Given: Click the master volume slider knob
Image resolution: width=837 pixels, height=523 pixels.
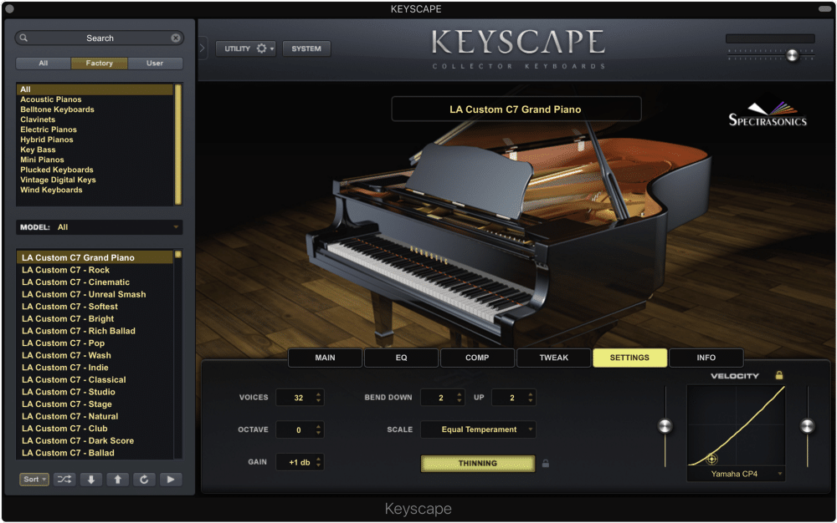Looking at the screenshot, I should tap(792, 55).
